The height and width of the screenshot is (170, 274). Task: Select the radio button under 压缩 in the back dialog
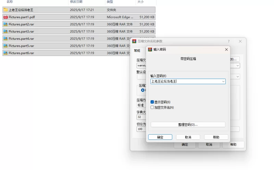point(143,90)
